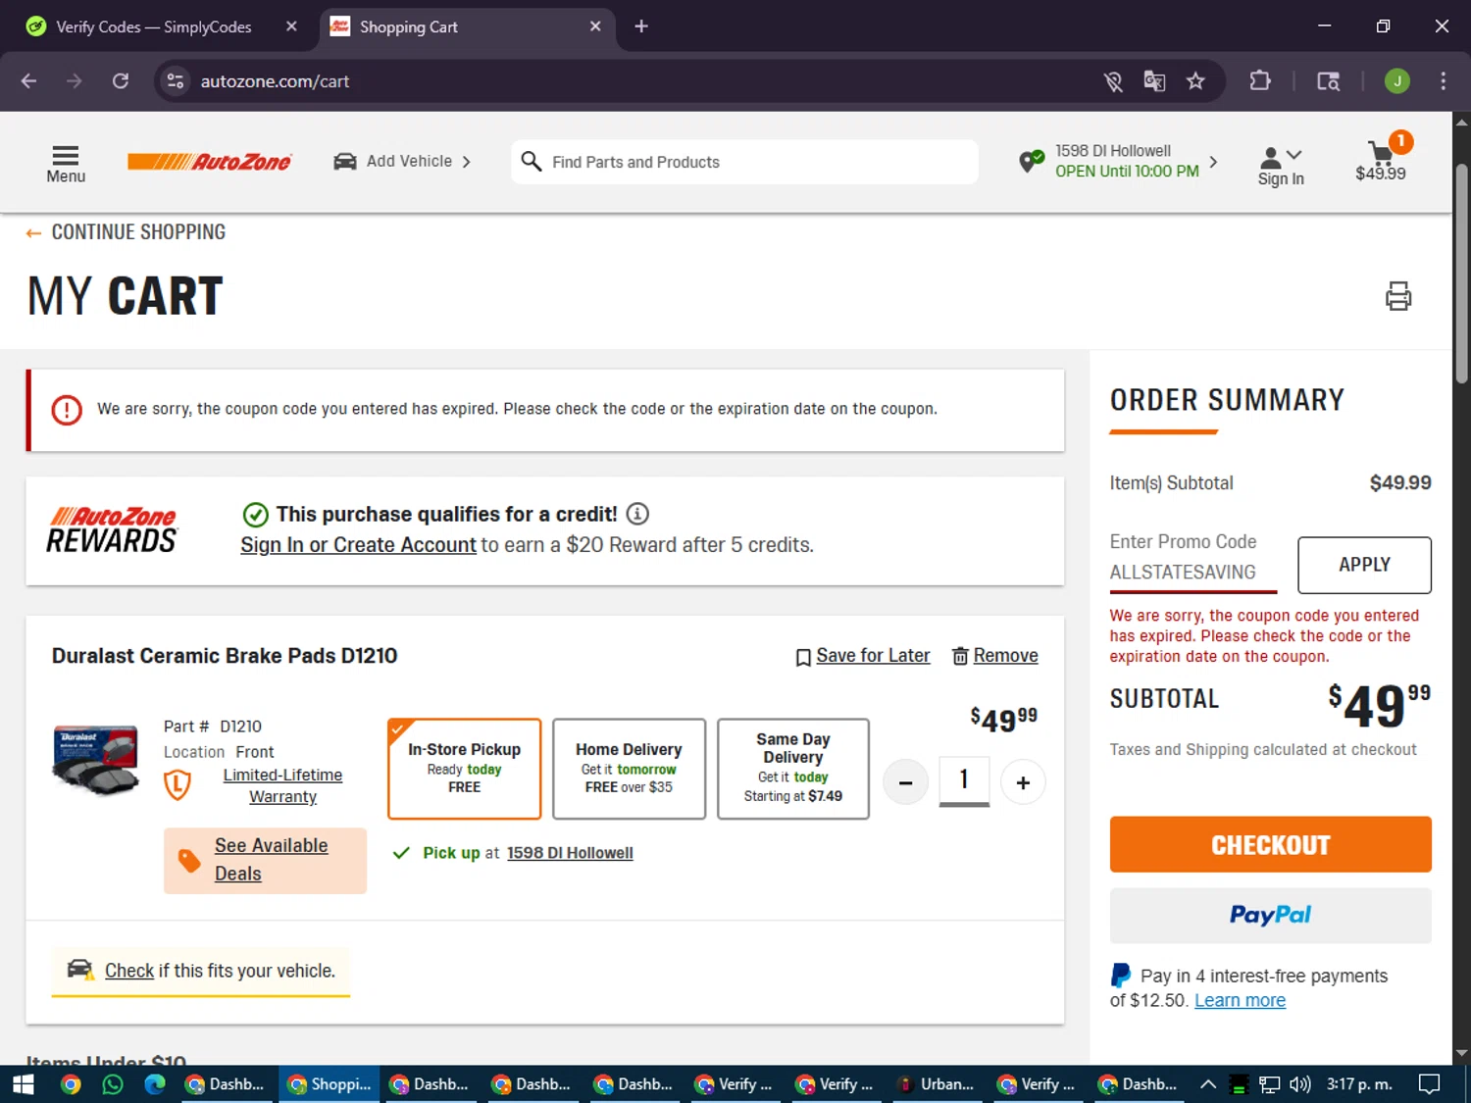Click the Duralast Ceramic Brake Pads D1210 title
Screen dimensions: 1471x1103
pyautogui.click(x=225, y=656)
